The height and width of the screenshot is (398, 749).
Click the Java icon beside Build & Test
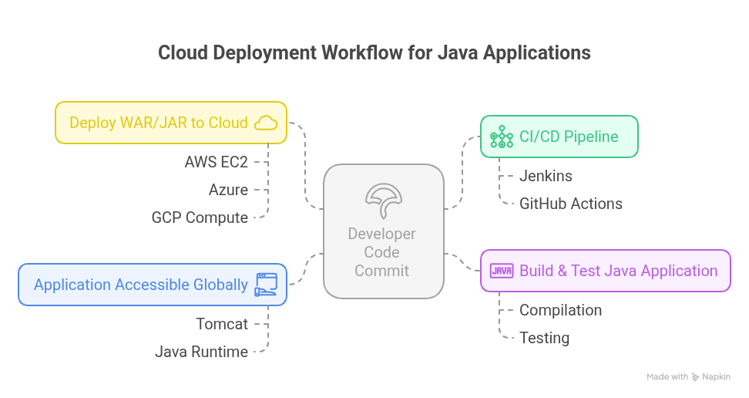pyautogui.click(x=502, y=271)
